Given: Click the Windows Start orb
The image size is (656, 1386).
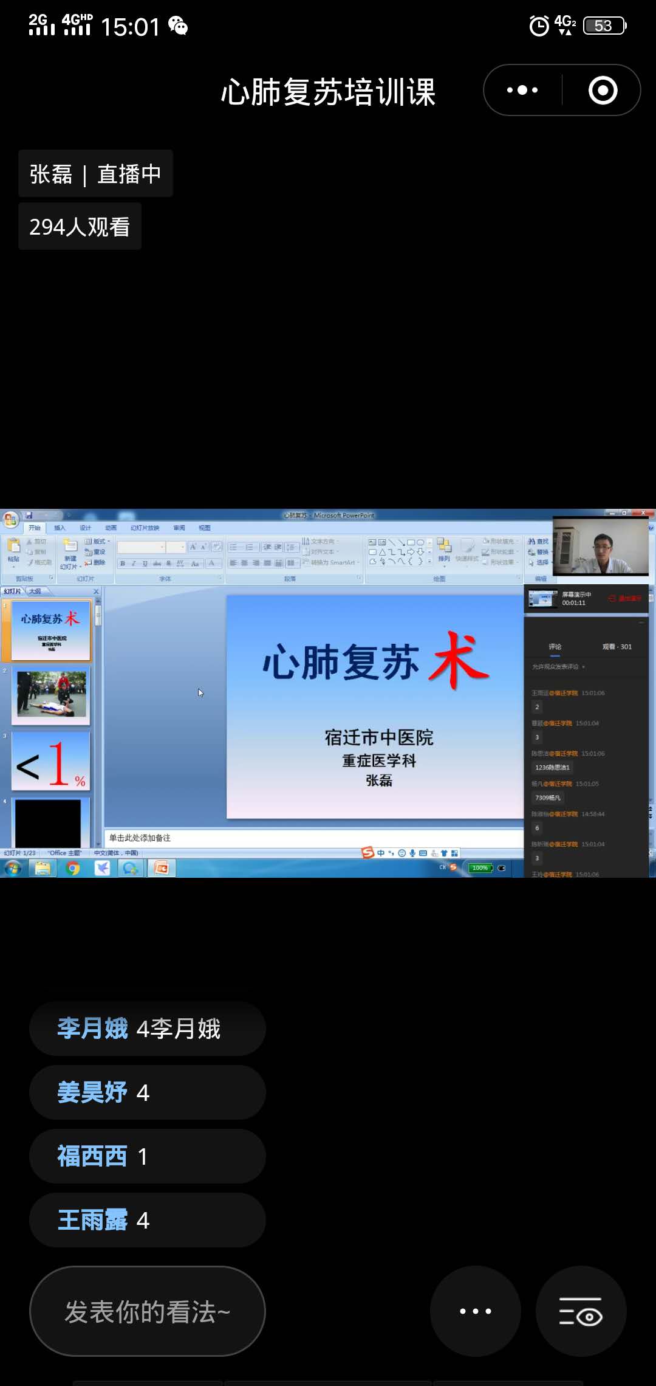Looking at the screenshot, I should coord(13,868).
